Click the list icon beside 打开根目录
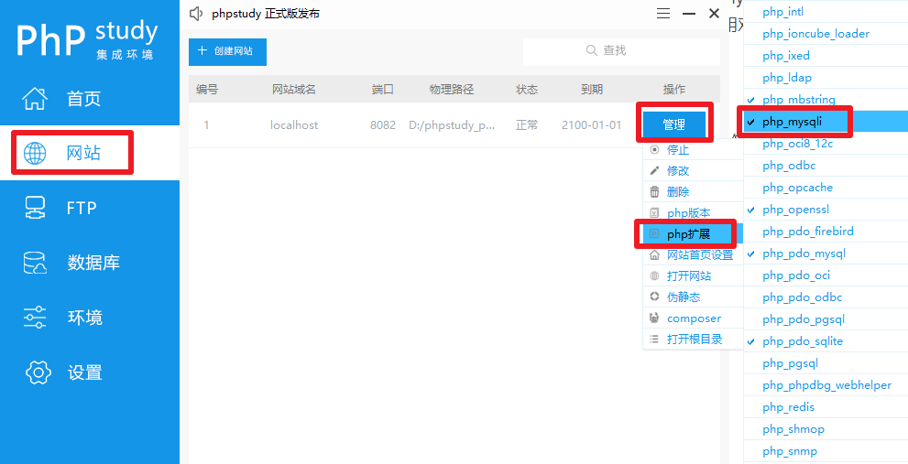The image size is (908, 464). 654,339
